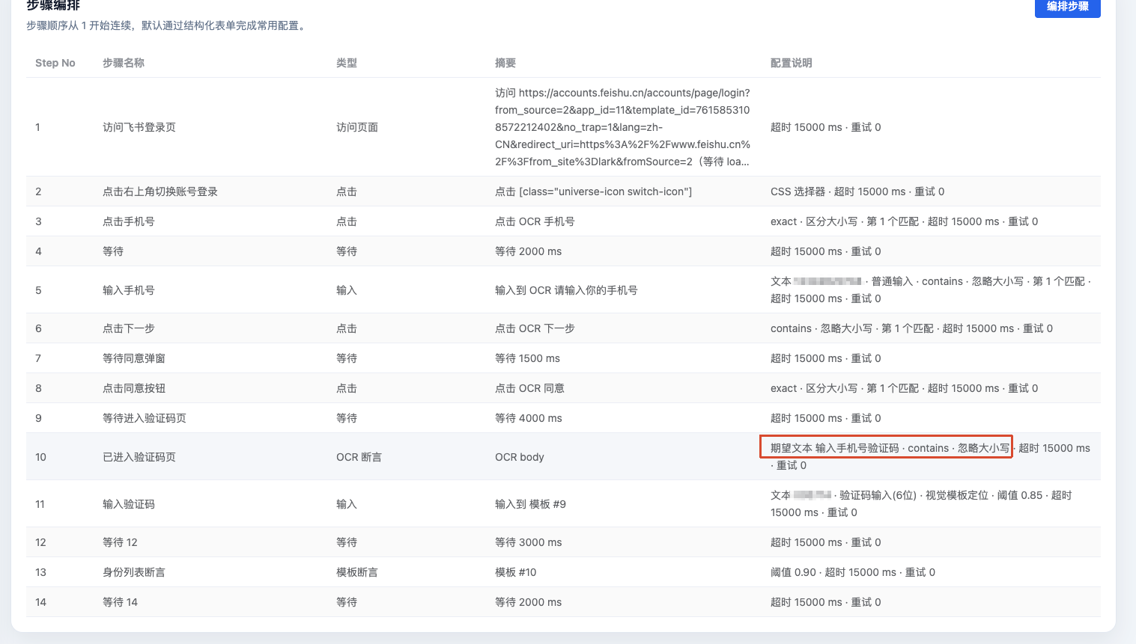Click the 点击 OCR 手机号 summary cell
The width and height of the screenshot is (1136, 644).
click(535, 221)
